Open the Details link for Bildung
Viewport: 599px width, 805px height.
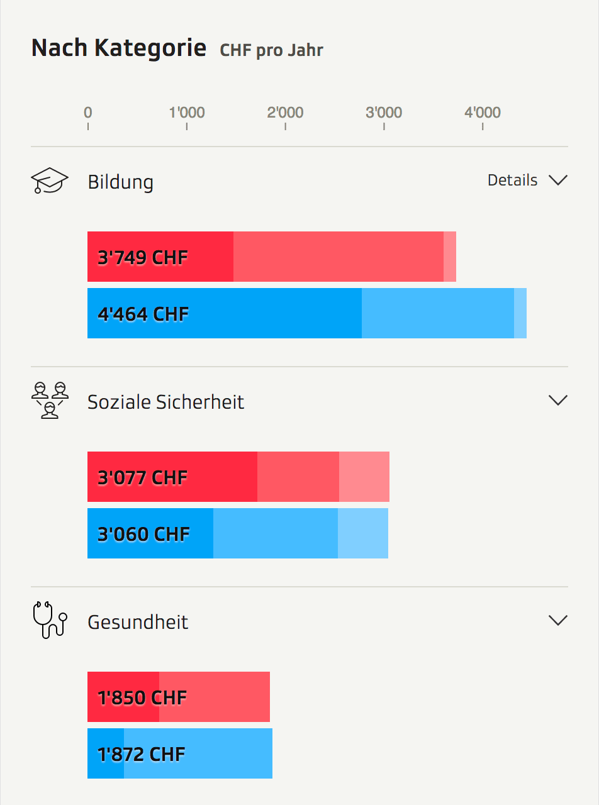pos(513,180)
